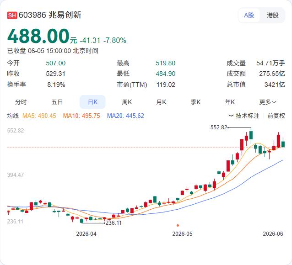
Task: Click MA20: 445.62 indicator label
Action: click(125, 116)
